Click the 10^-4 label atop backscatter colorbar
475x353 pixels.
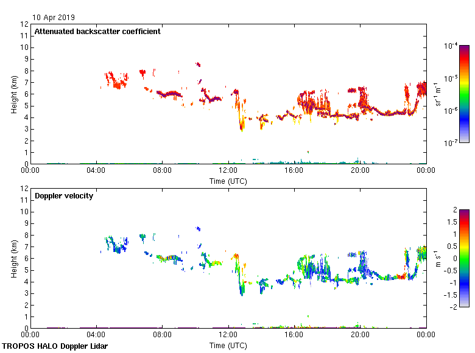tap(450, 46)
